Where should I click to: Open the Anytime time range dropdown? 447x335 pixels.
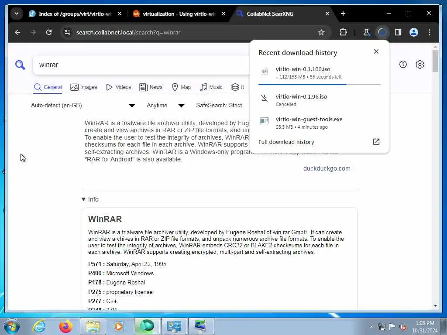click(165, 106)
